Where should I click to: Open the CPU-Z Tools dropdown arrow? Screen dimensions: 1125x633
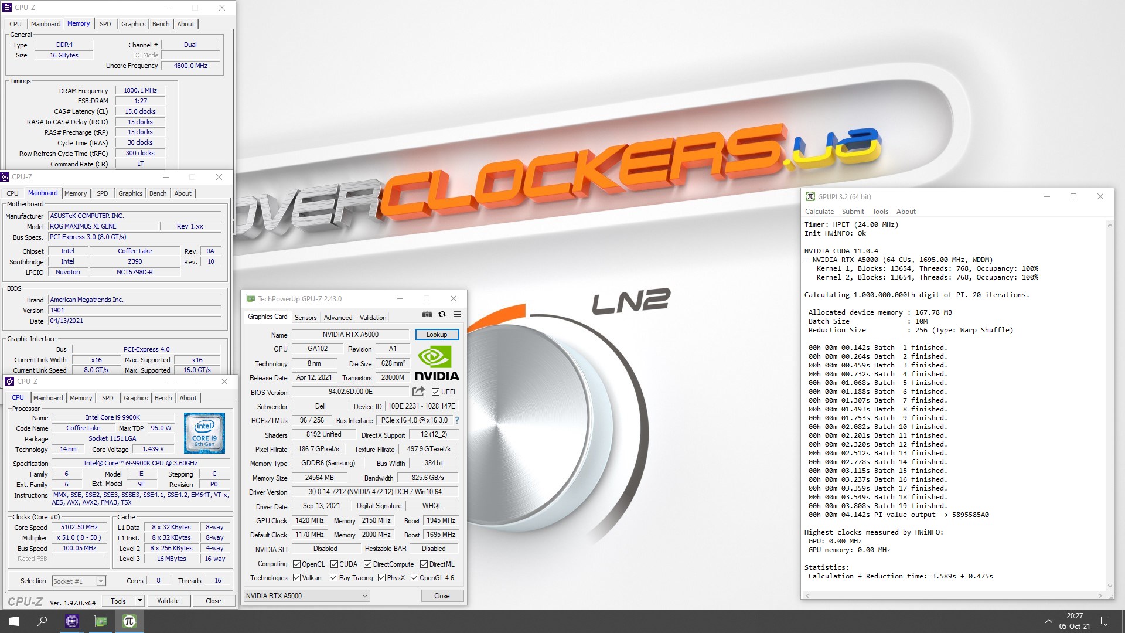[139, 601]
